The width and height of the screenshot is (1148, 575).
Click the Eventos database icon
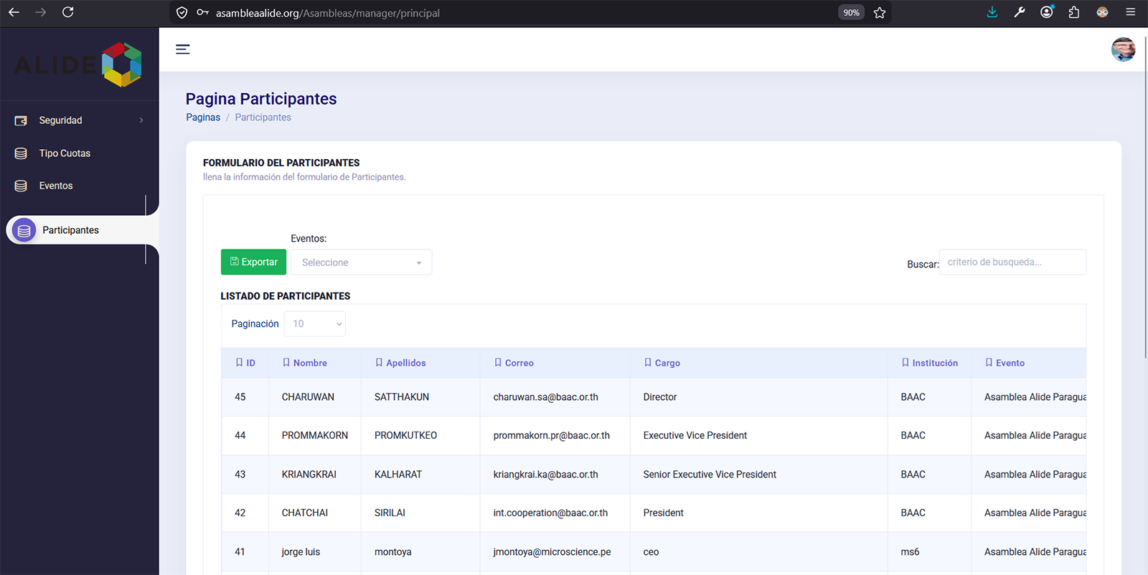pos(21,186)
